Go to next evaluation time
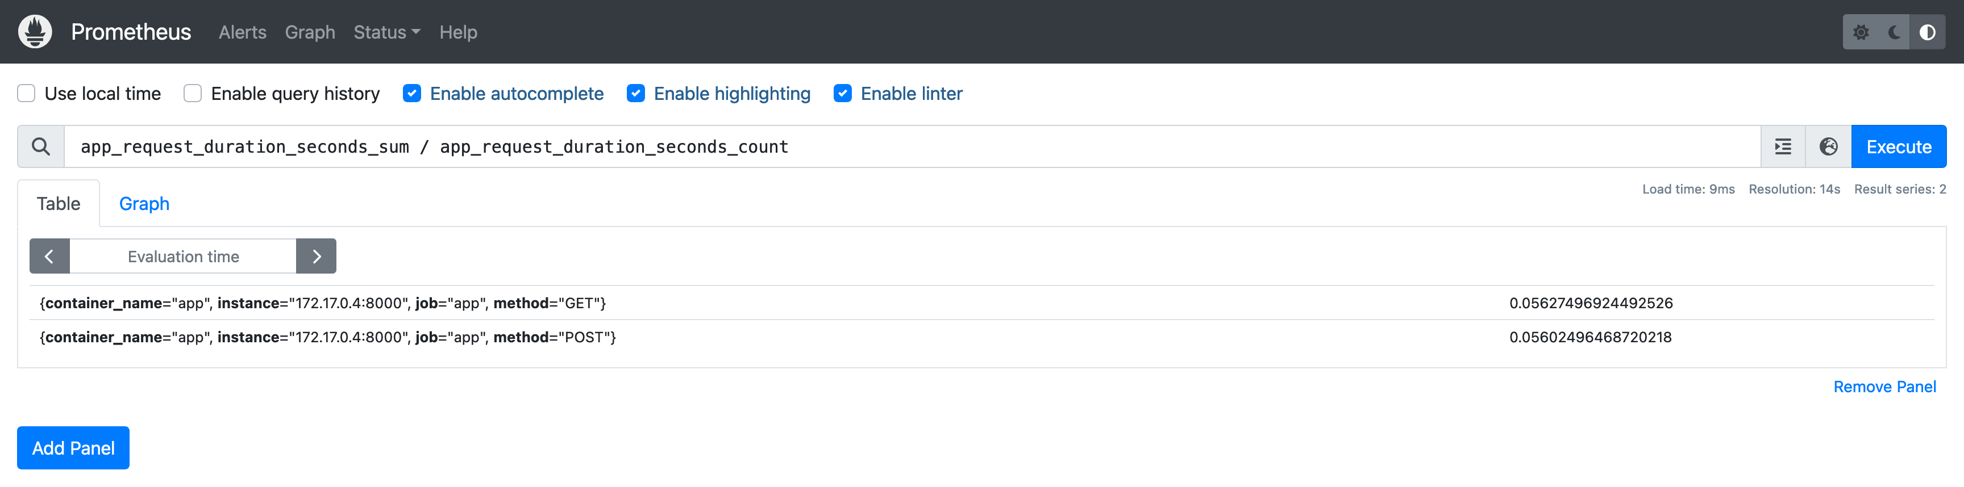This screenshot has width=1964, height=487. (x=317, y=257)
